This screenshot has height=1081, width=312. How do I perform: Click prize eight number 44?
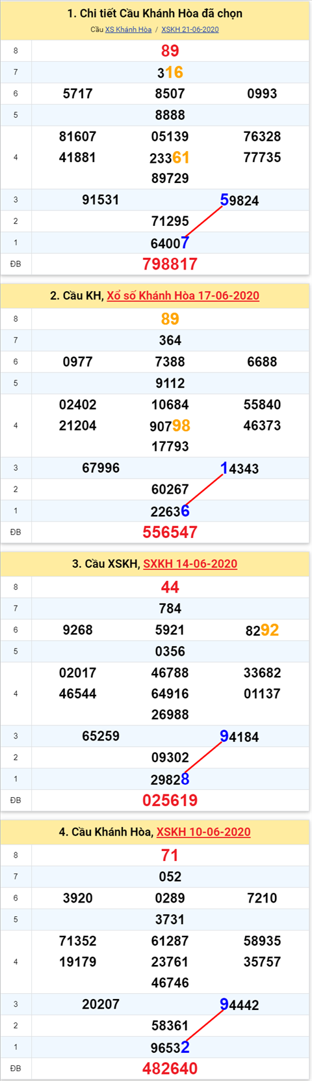coord(170,587)
